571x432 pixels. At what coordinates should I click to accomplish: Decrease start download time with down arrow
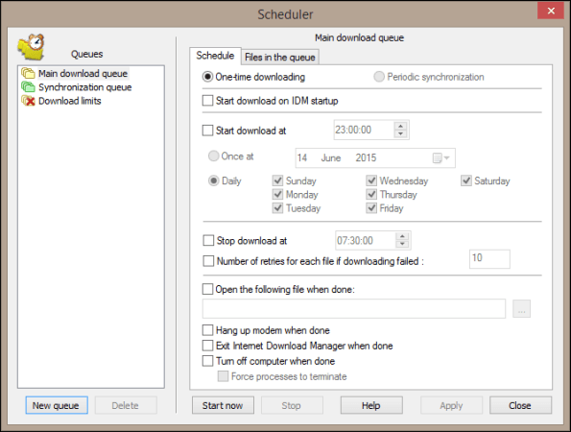click(x=400, y=133)
